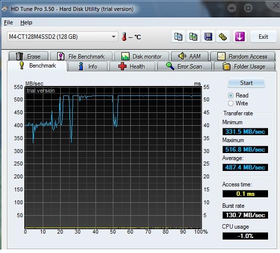Select the Read radio button
The image size is (280, 253).
[x=231, y=95]
